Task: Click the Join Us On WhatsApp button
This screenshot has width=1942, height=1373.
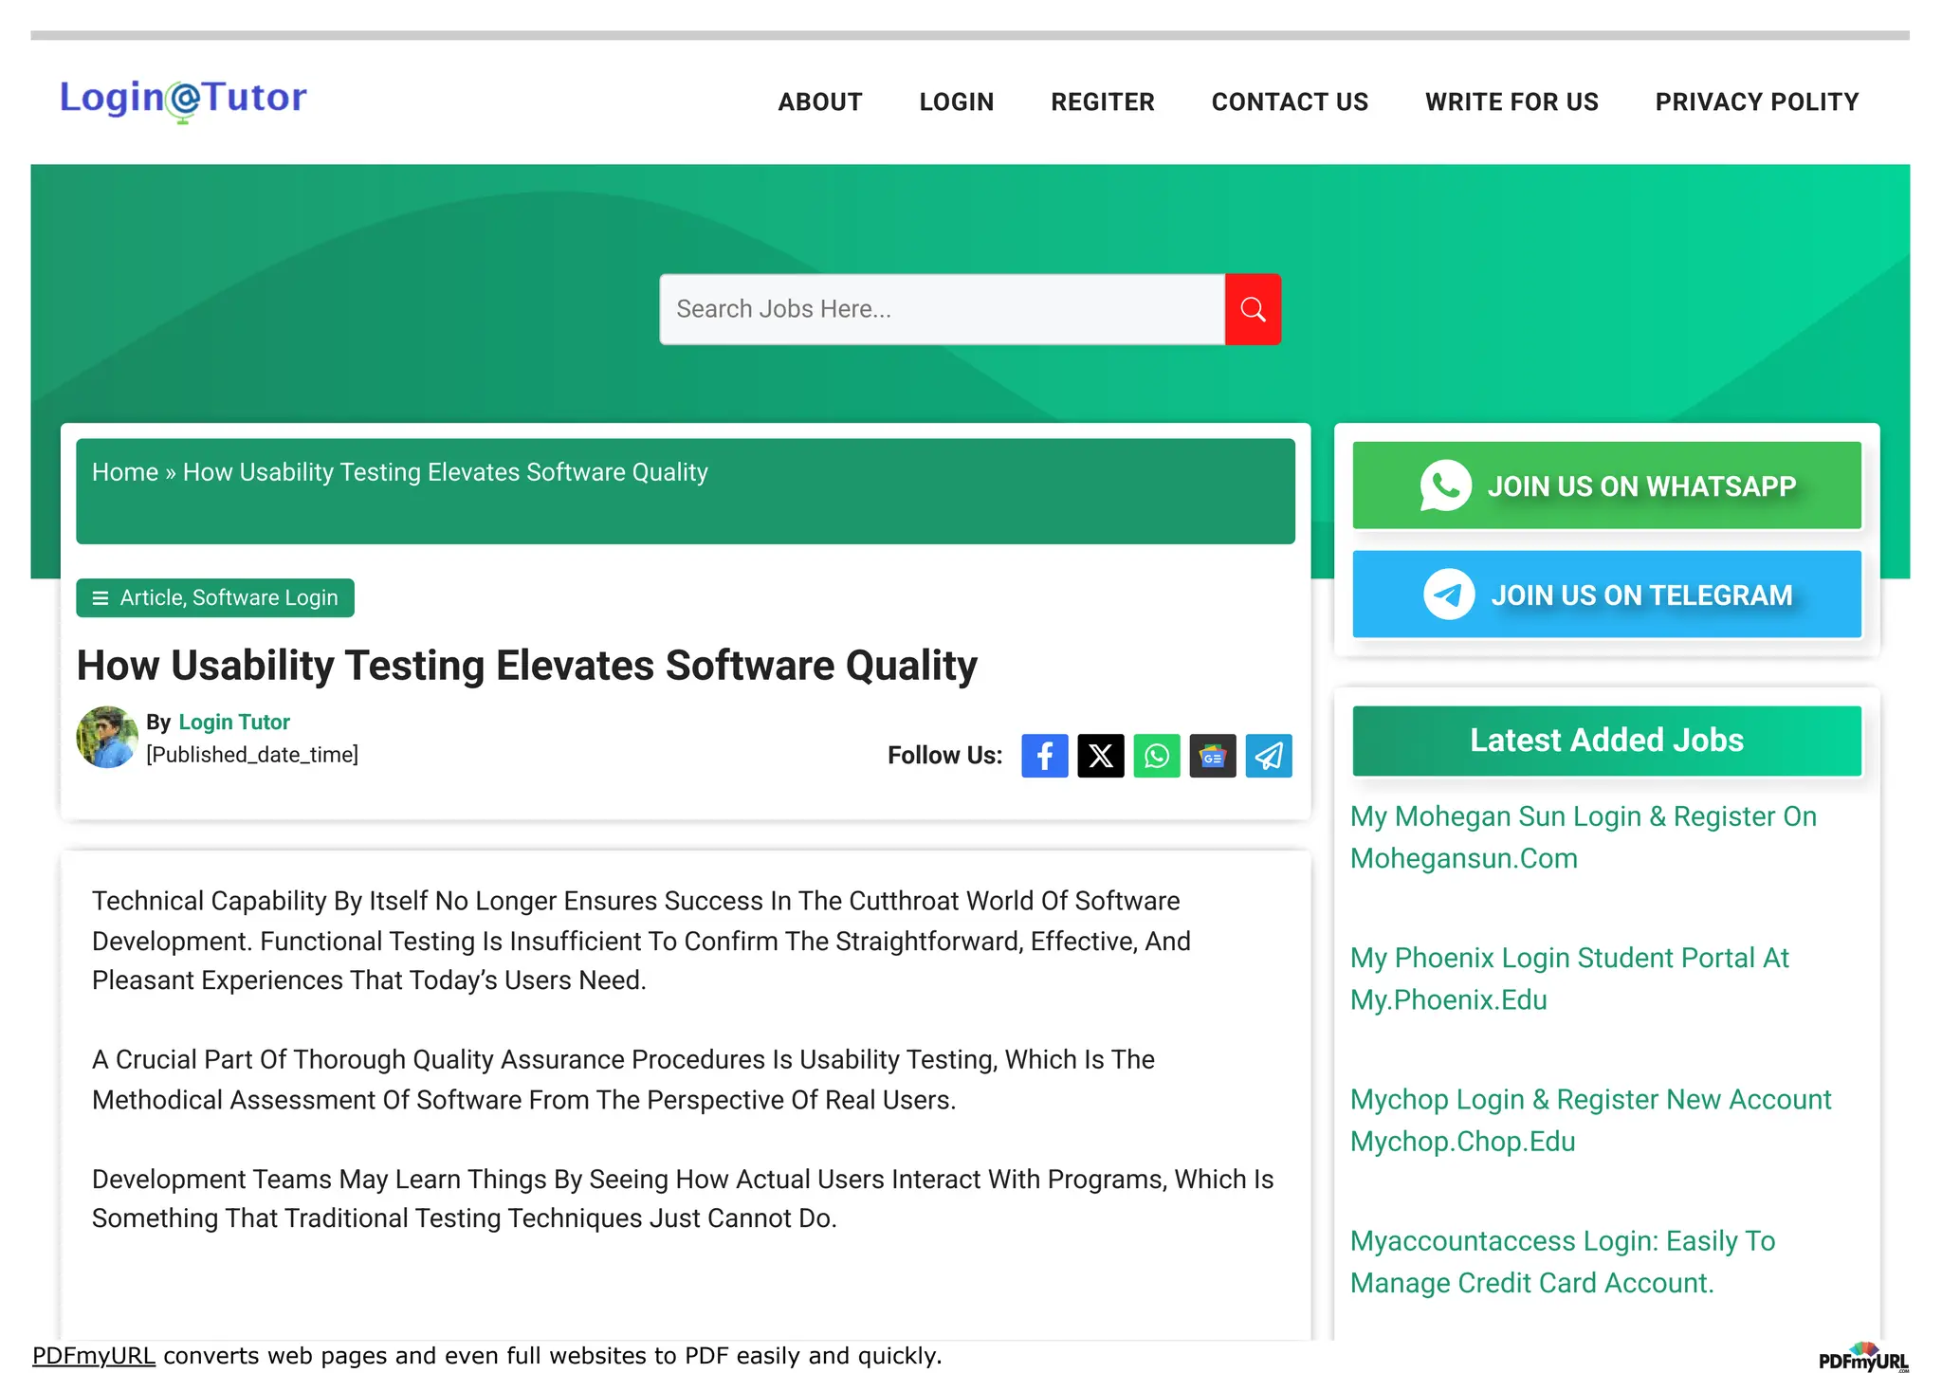Action: click(x=1606, y=485)
